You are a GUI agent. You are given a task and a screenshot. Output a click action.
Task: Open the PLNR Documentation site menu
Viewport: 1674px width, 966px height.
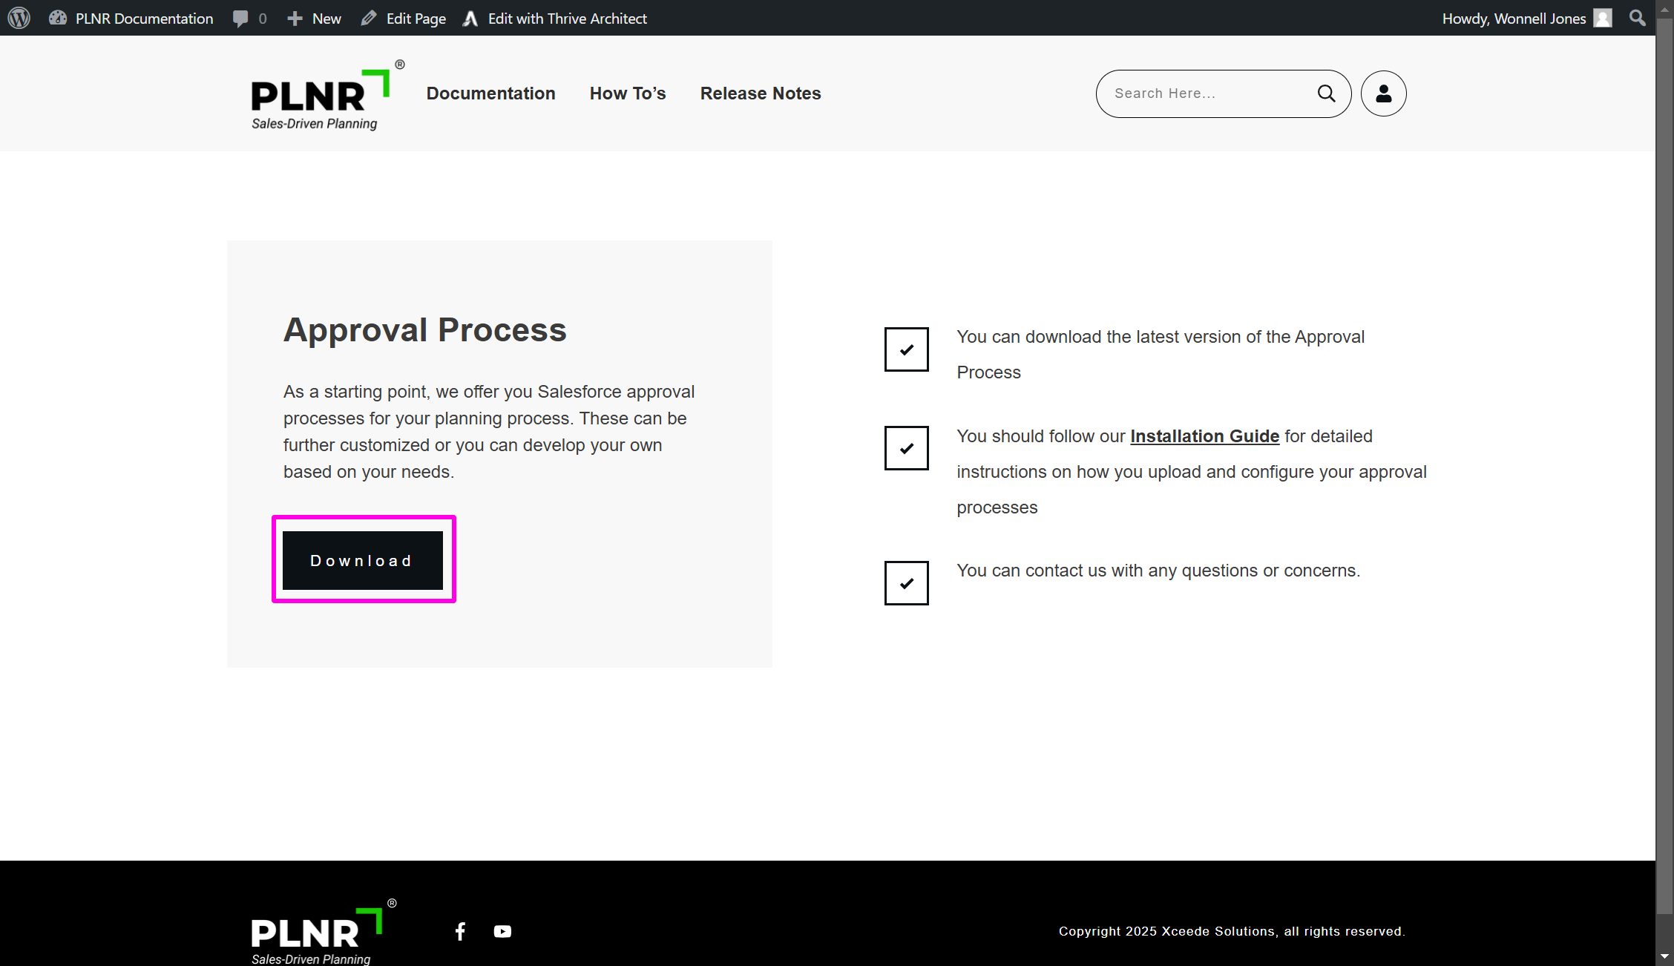(x=132, y=19)
